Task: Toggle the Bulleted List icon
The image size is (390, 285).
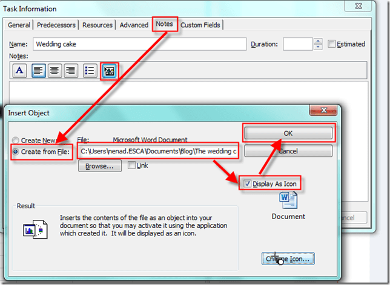Action: [90, 71]
